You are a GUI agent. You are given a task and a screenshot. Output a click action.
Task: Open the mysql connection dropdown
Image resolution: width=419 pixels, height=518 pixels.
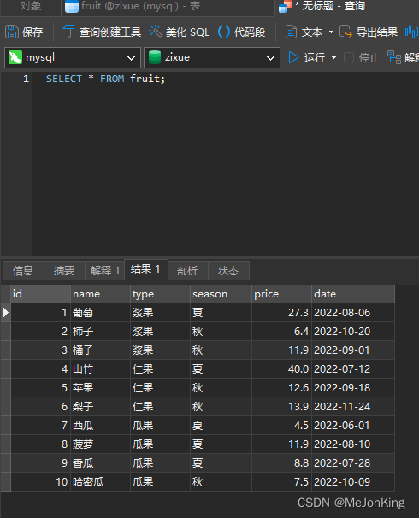(x=73, y=58)
